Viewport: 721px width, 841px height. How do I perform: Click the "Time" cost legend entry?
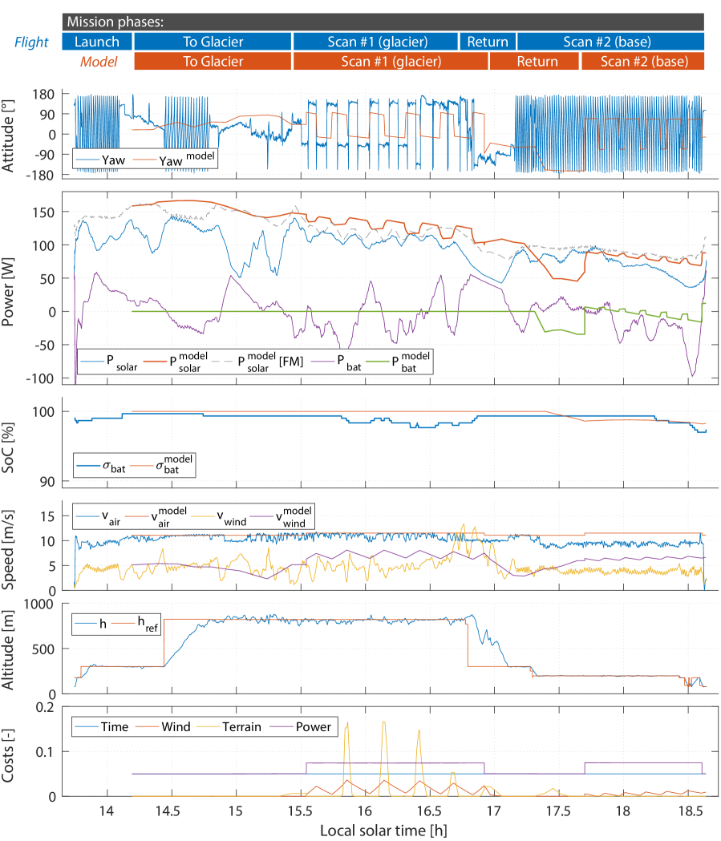(x=102, y=727)
